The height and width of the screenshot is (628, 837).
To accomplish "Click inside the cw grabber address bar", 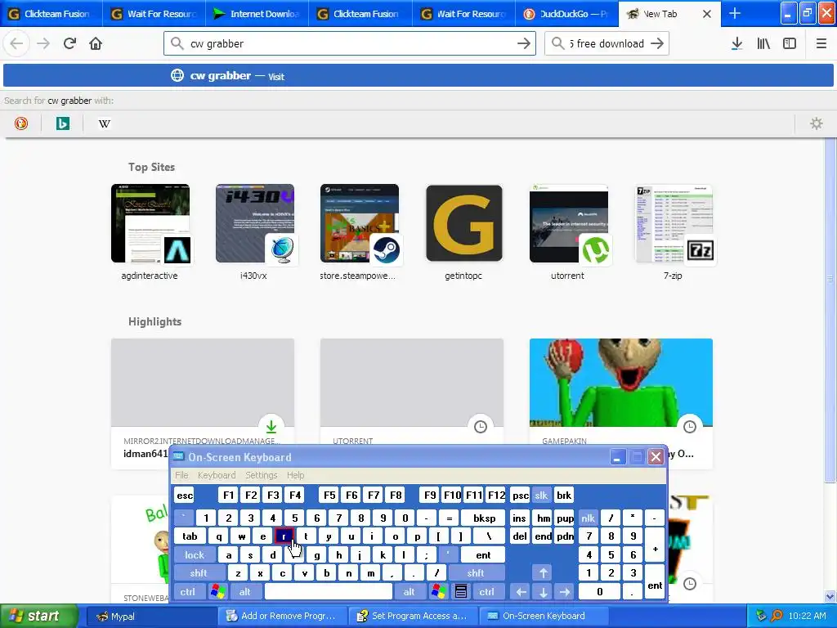I will coord(350,44).
